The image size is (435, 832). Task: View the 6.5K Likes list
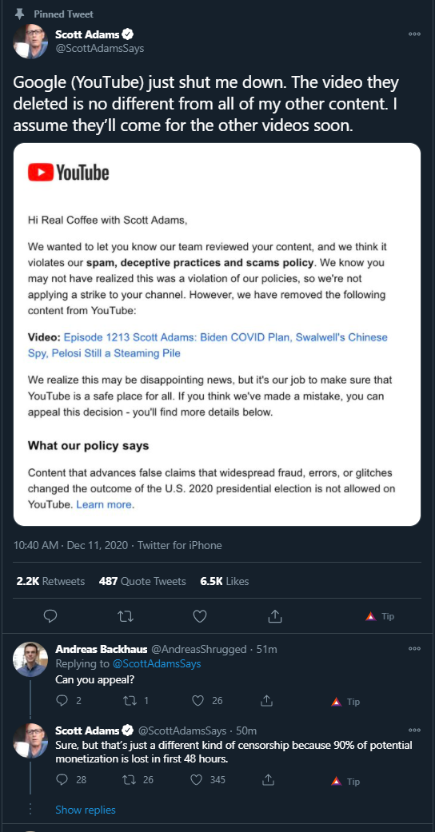point(224,581)
